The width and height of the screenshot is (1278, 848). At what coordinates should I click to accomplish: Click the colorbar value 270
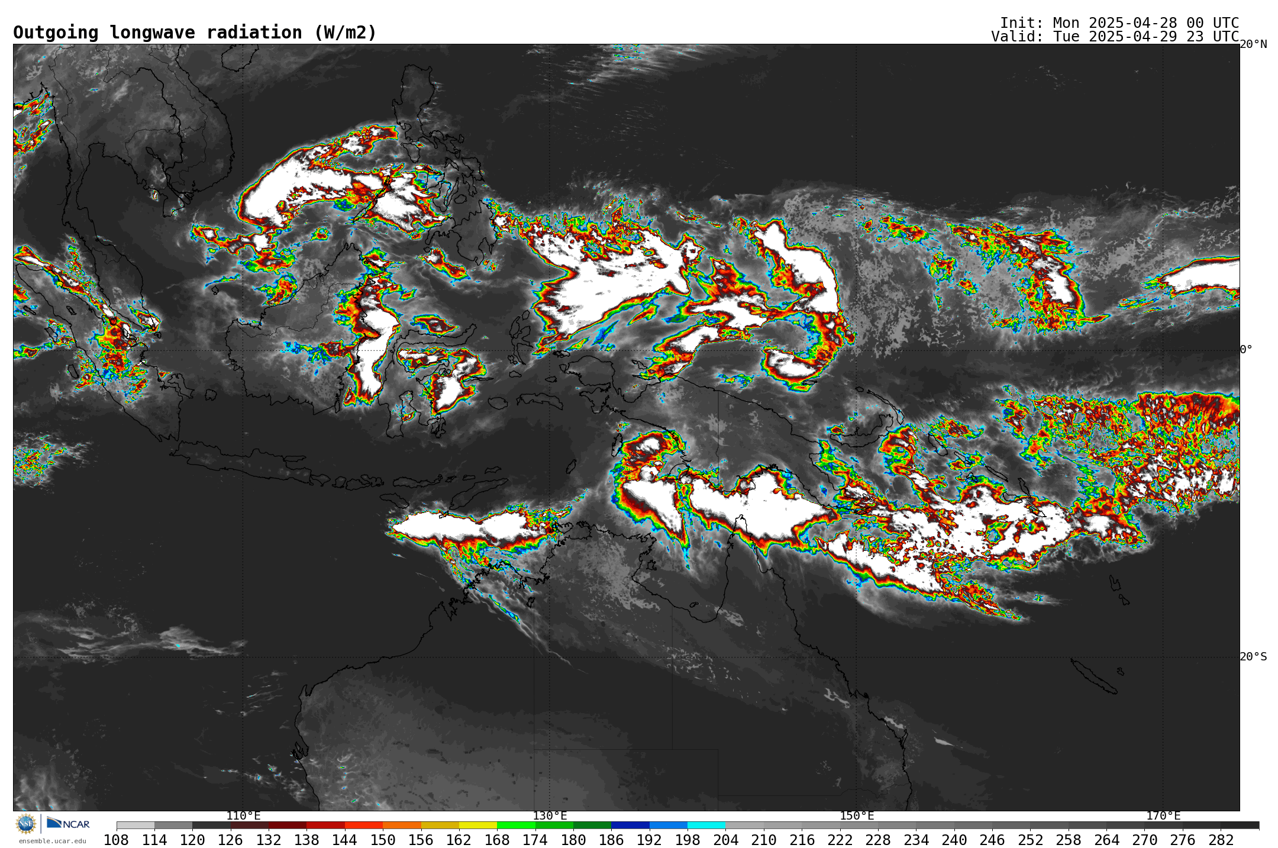pyautogui.click(x=1145, y=840)
